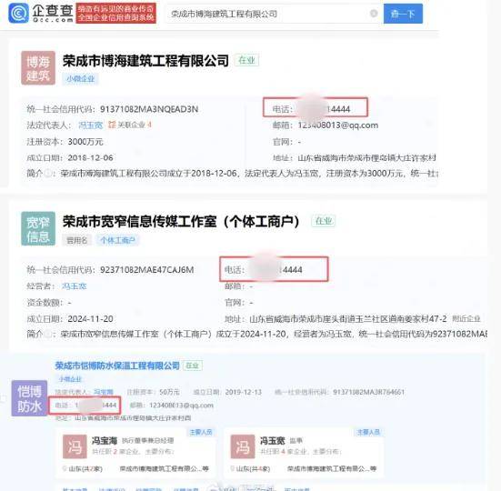Open the 附近企业 link
This screenshot has height=491, width=501.
click(x=466, y=319)
